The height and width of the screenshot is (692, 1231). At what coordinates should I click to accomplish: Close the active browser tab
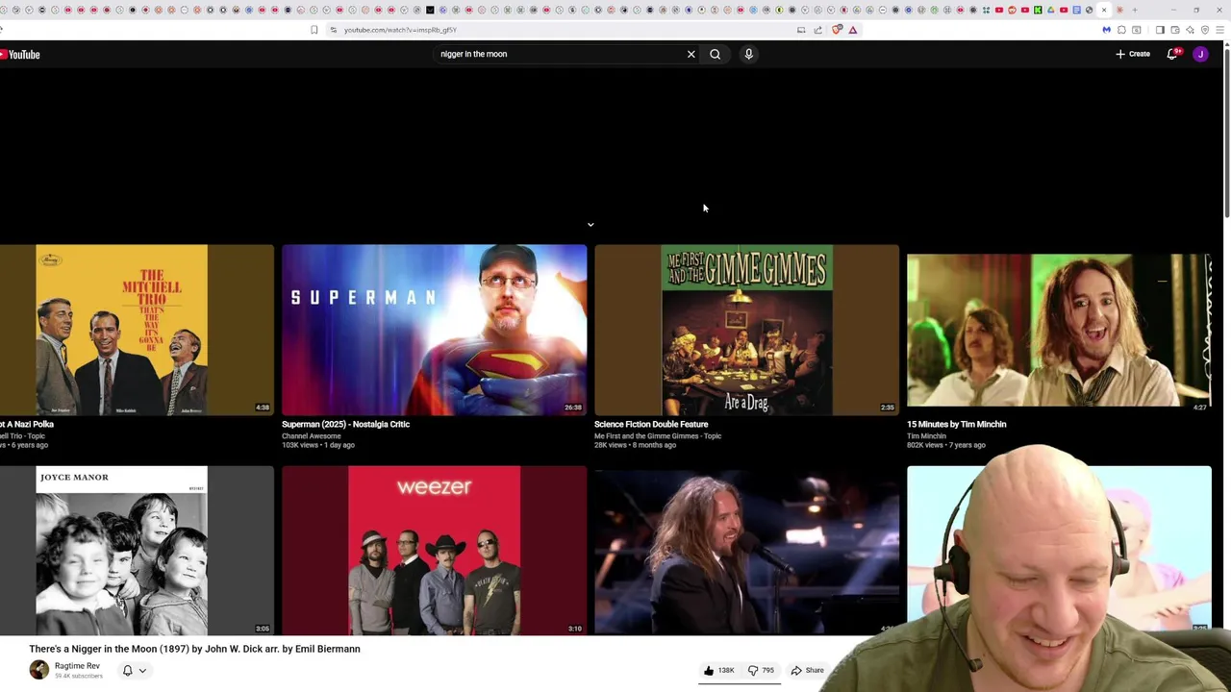pyautogui.click(x=1104, y=10)
